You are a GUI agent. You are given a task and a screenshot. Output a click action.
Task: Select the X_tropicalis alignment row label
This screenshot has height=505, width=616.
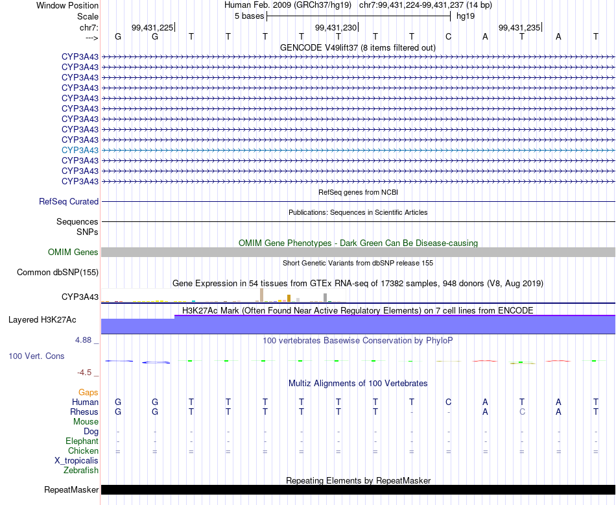point(77,461)
